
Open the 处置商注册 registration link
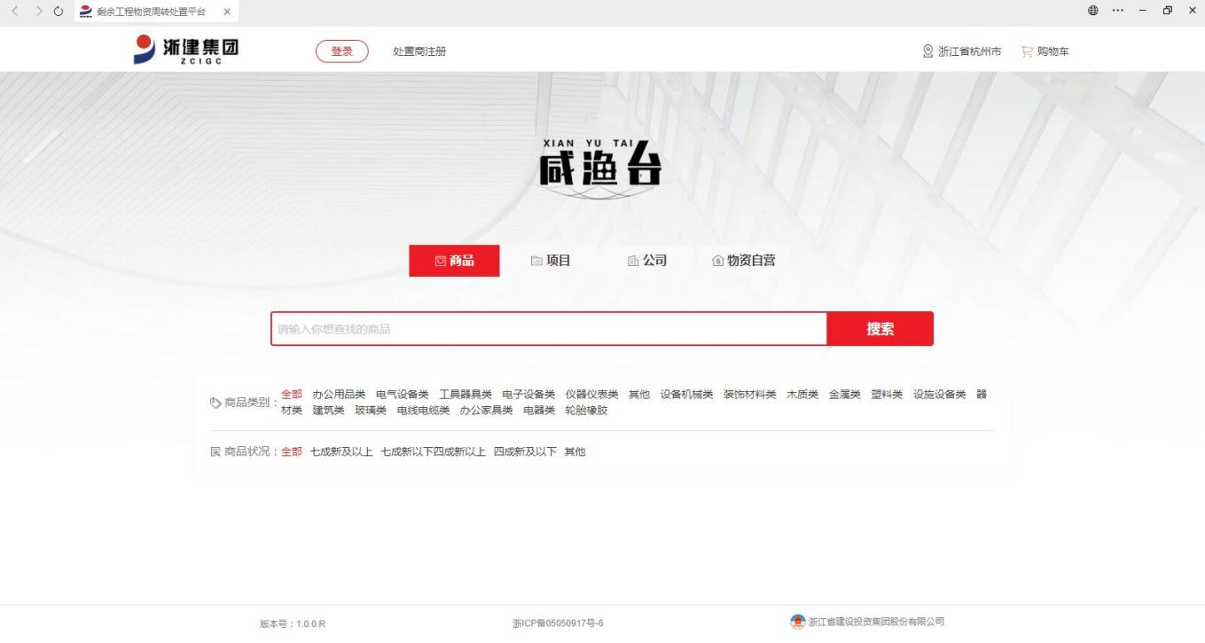(419, 51)
